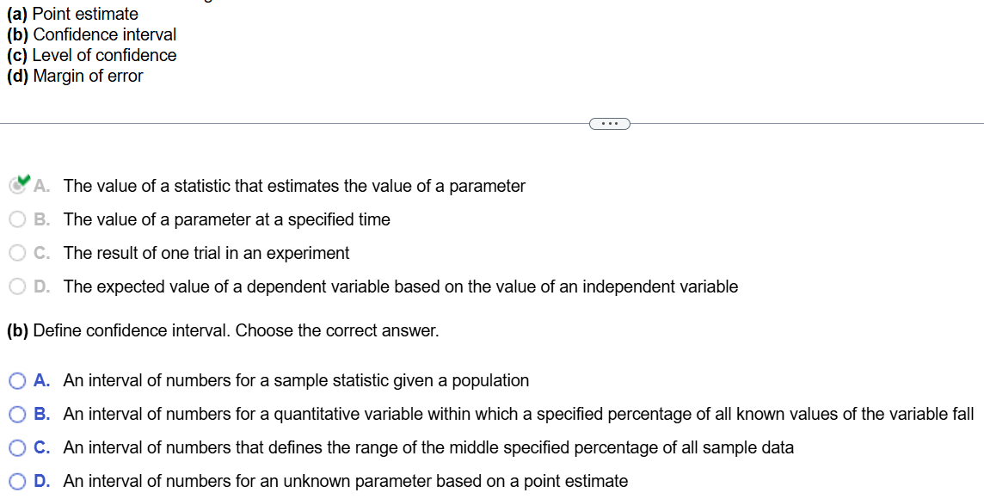
Task: Expand the ellipsis button on the divider
Action: [x=610, y=124]
